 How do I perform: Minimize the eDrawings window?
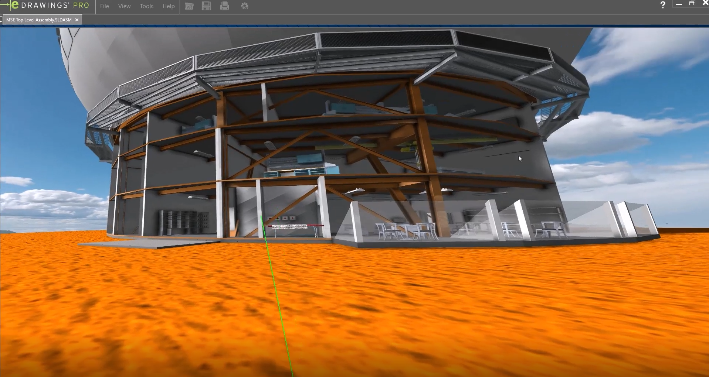coord(679,4)
